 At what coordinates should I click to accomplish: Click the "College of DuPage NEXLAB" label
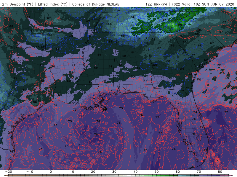[96, 4]
